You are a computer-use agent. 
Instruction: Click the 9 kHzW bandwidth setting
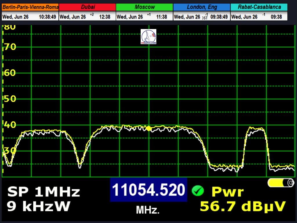39,206
